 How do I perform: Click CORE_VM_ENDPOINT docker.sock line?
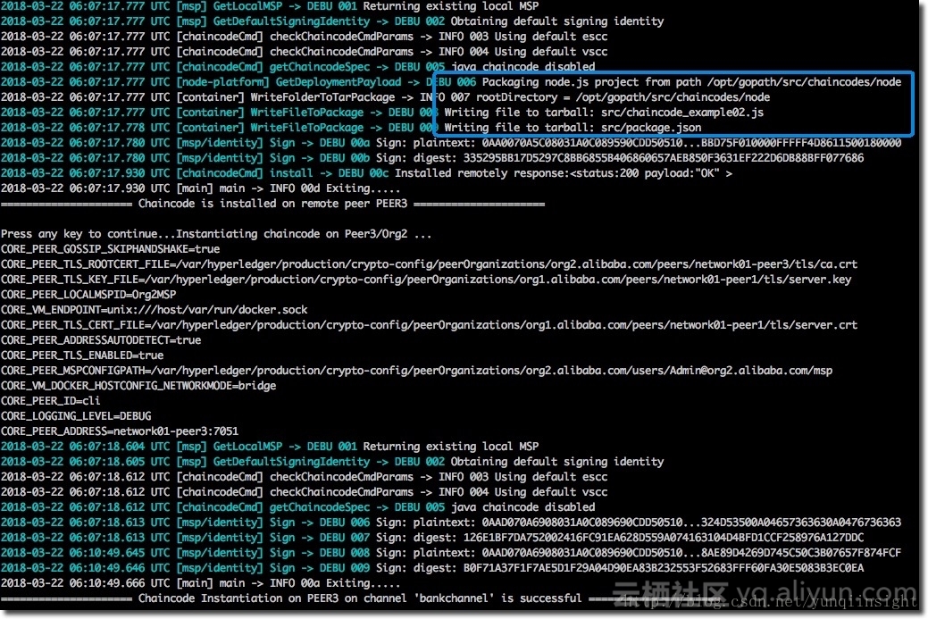pyautogui.click(x=154, y=310)
